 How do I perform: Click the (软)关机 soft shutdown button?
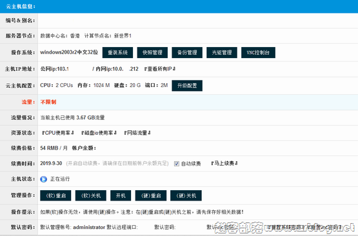[x=91, y=195]
